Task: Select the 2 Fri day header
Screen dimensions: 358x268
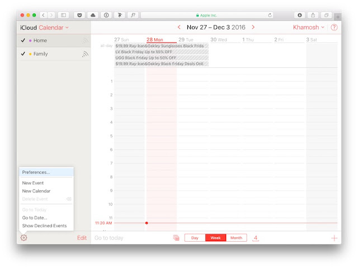Action: 289,40
